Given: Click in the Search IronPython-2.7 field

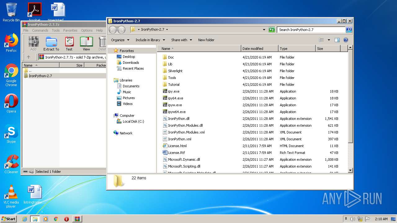Looking at the screenshot, I should pos(311,30).
